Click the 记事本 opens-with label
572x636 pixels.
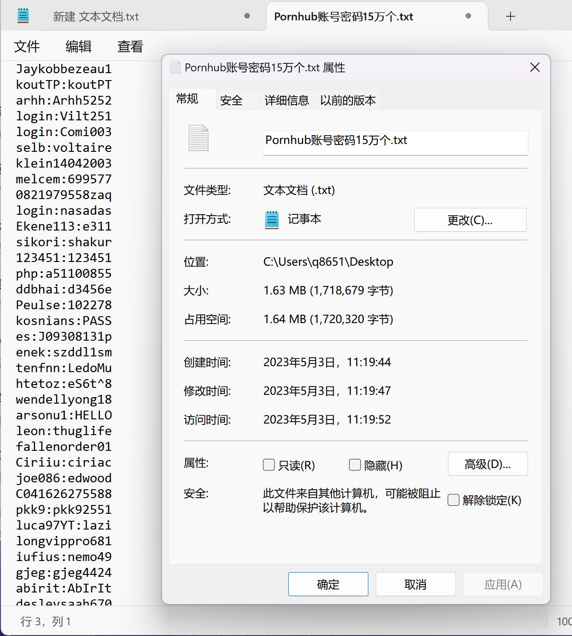304,219
